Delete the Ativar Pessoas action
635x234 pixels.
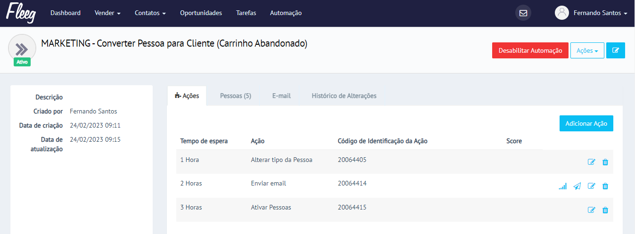(605, 210)
